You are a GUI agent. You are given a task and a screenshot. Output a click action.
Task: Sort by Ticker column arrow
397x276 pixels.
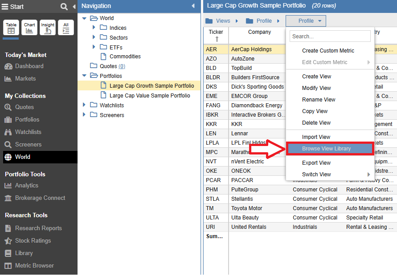[217, 39]
